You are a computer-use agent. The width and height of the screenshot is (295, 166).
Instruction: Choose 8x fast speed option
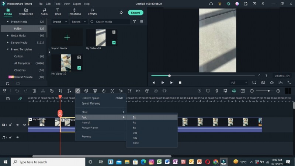coord(152,128)
